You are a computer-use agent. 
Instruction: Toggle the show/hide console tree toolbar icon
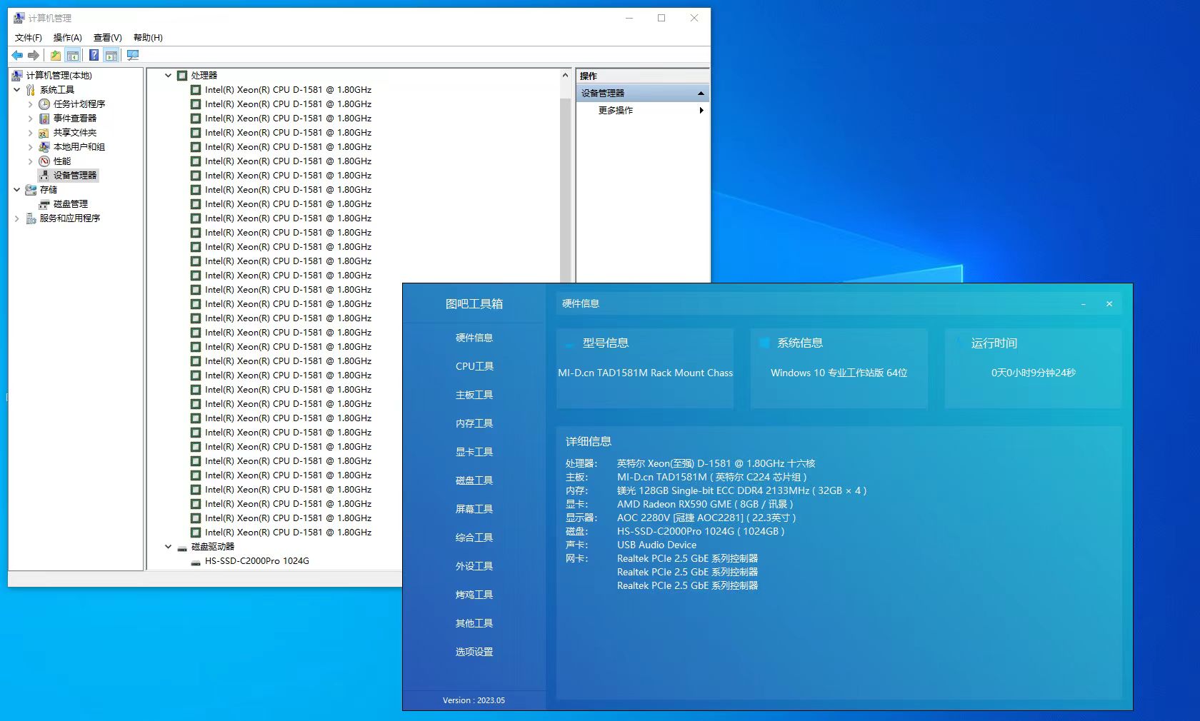coord(73,55)
